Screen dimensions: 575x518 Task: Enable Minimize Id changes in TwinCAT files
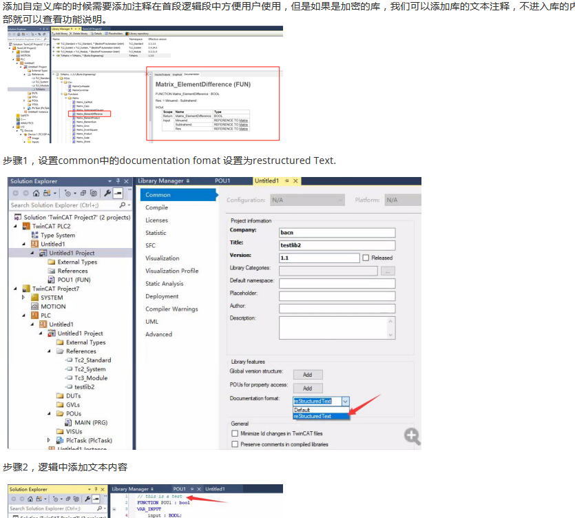[x=235, y=434]
